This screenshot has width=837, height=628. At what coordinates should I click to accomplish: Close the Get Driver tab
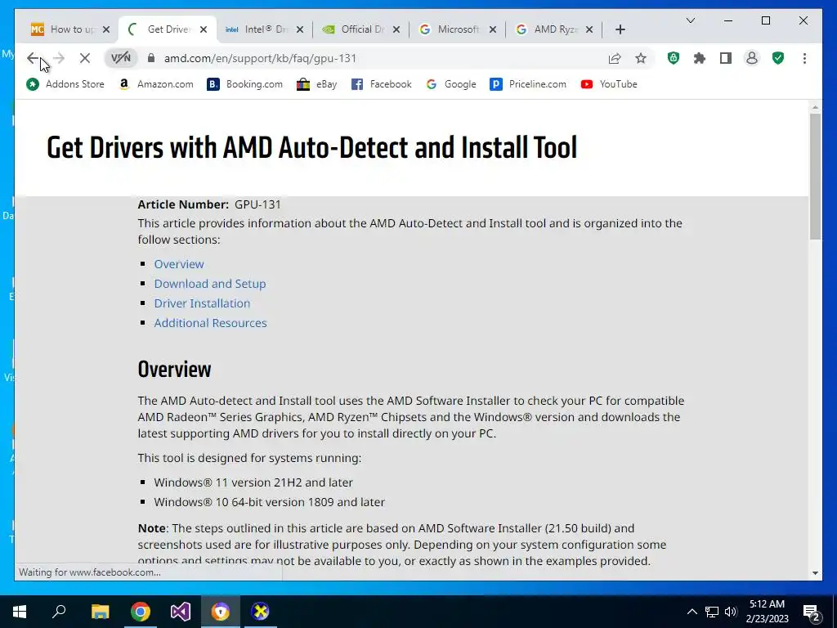pos(204,29)
